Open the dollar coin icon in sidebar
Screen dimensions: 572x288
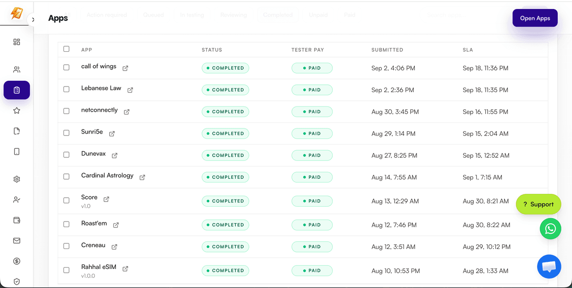17,261
